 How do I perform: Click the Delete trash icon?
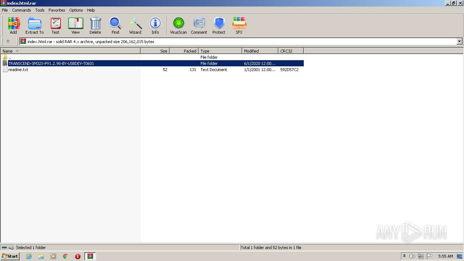pyautogui.click(x=95, y=25)
